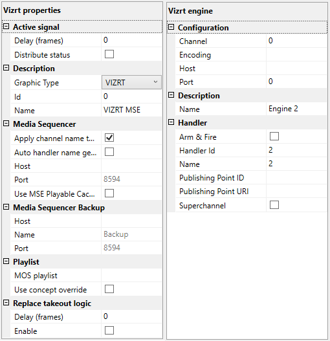
Task: Click the Encoding value field
Action: coord(296,55)
